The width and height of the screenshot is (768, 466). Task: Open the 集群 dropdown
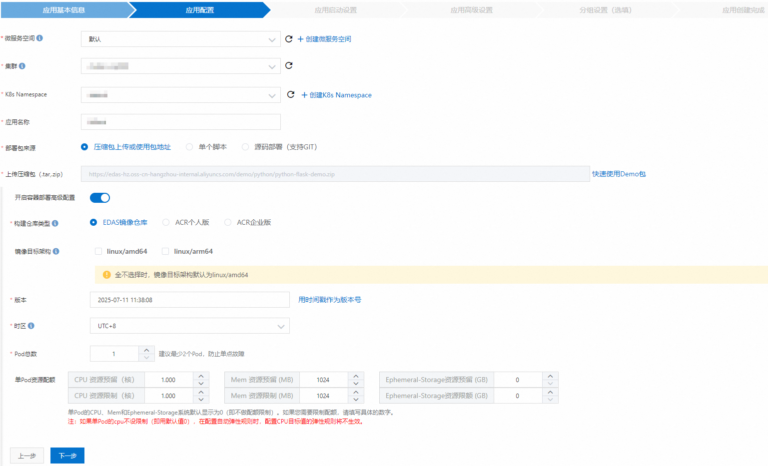coord(181,66)
